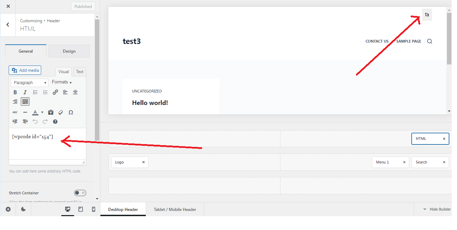
Task: Open the text color dropdown arrow
Action: pyautogui.click(x=42, y=112)
